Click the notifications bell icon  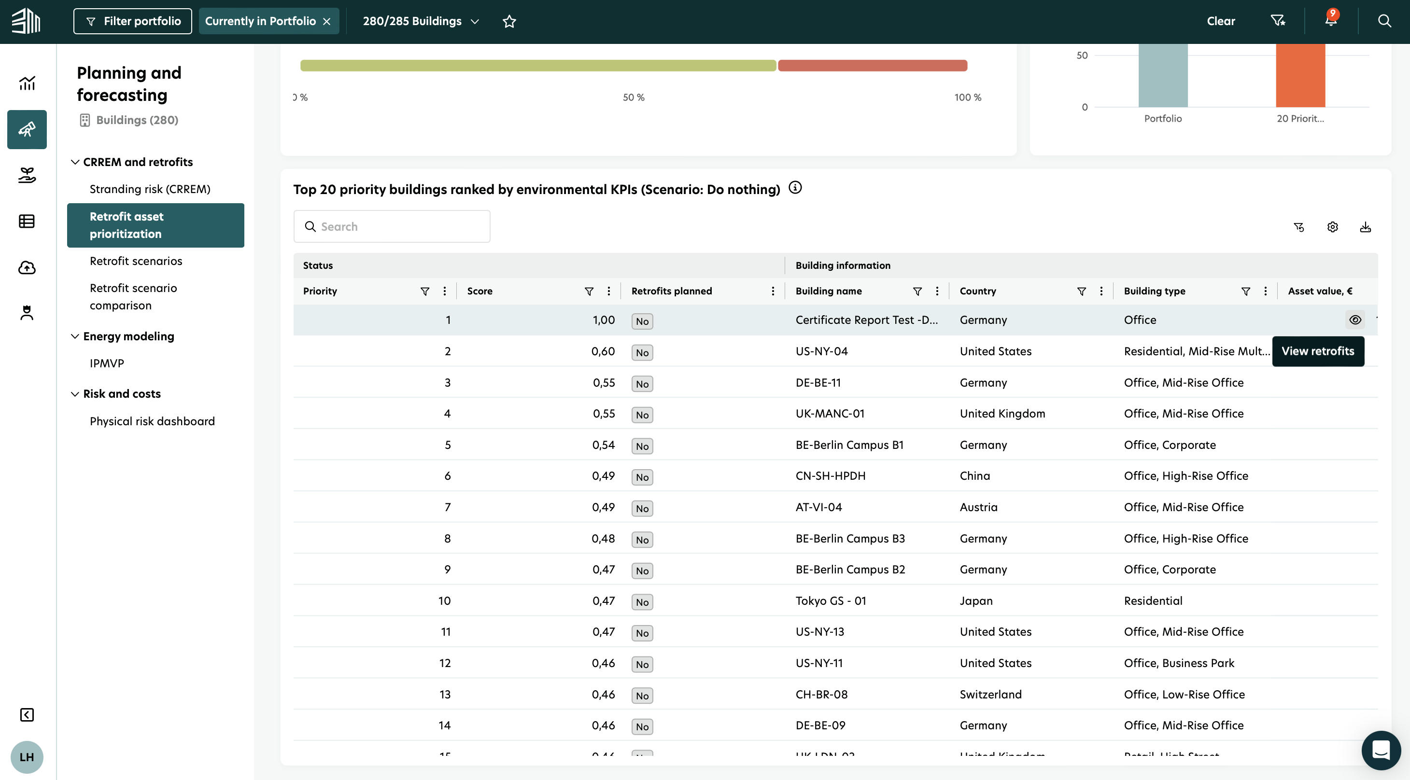click(x=1330, y=21)
